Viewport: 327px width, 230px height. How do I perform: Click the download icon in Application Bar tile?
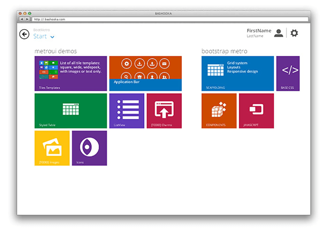[140, 64]
